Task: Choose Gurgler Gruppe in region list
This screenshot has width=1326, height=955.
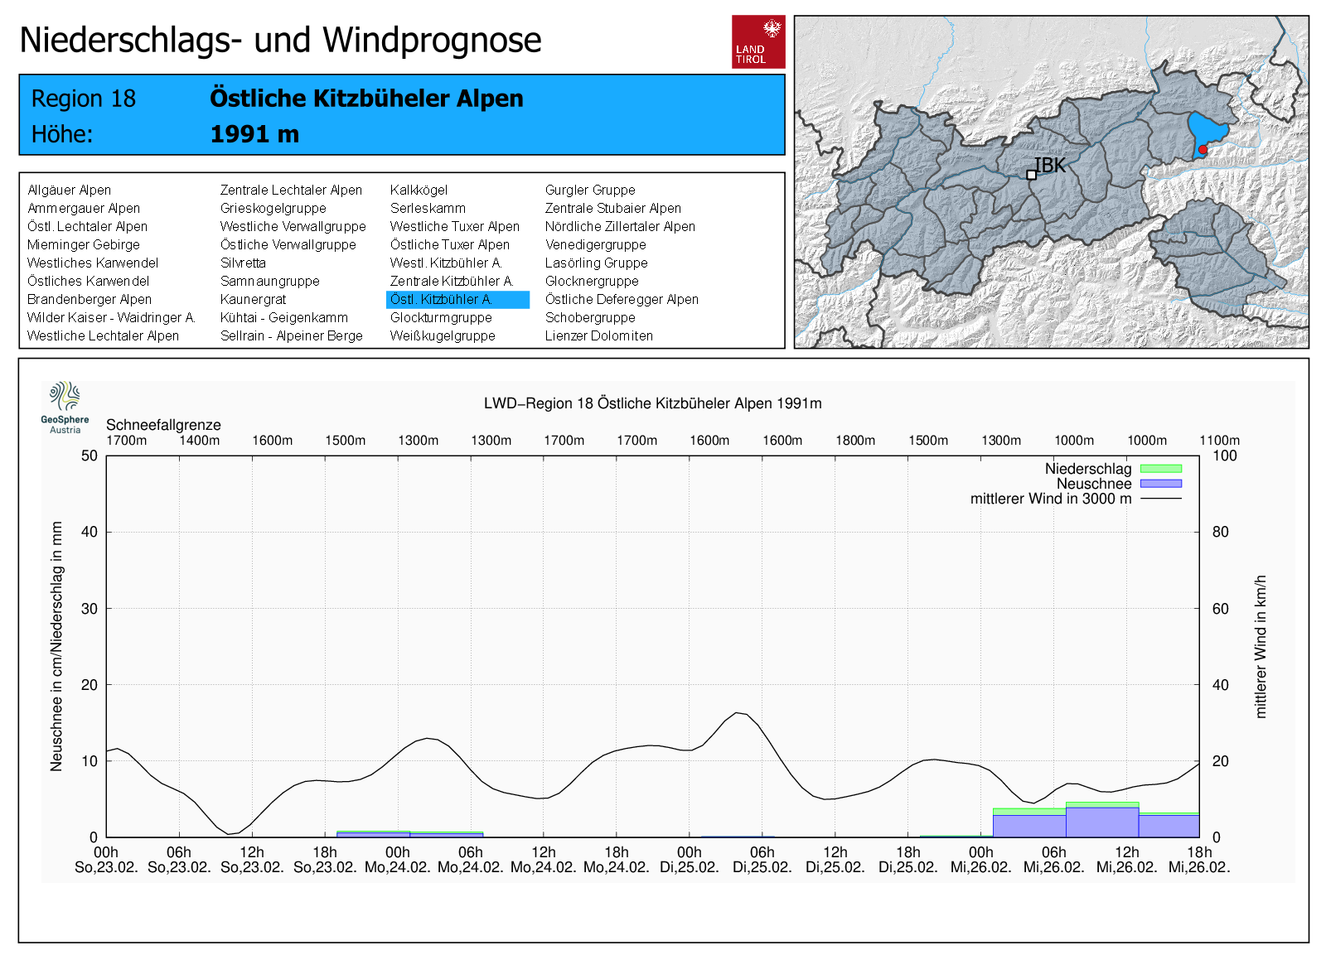Action: click(x=590, y=191)
